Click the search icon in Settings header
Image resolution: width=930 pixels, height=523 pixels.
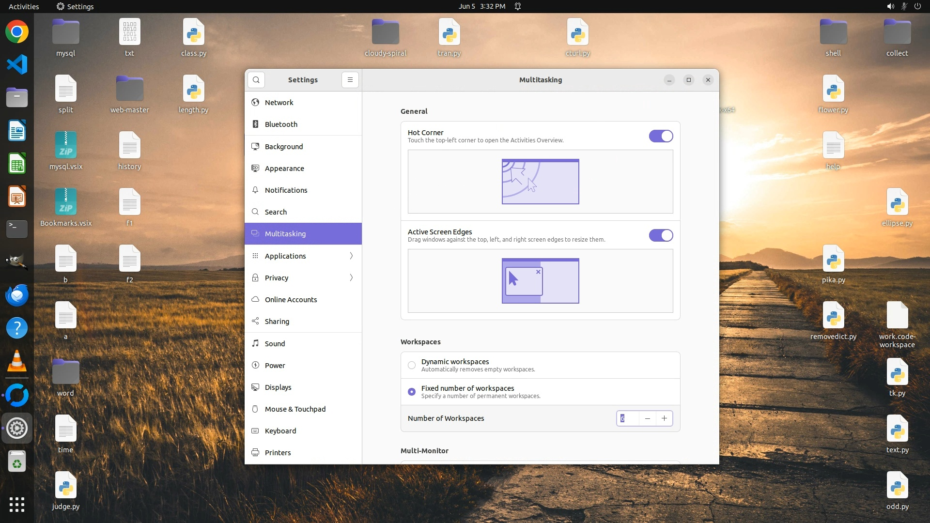[256, 80]
